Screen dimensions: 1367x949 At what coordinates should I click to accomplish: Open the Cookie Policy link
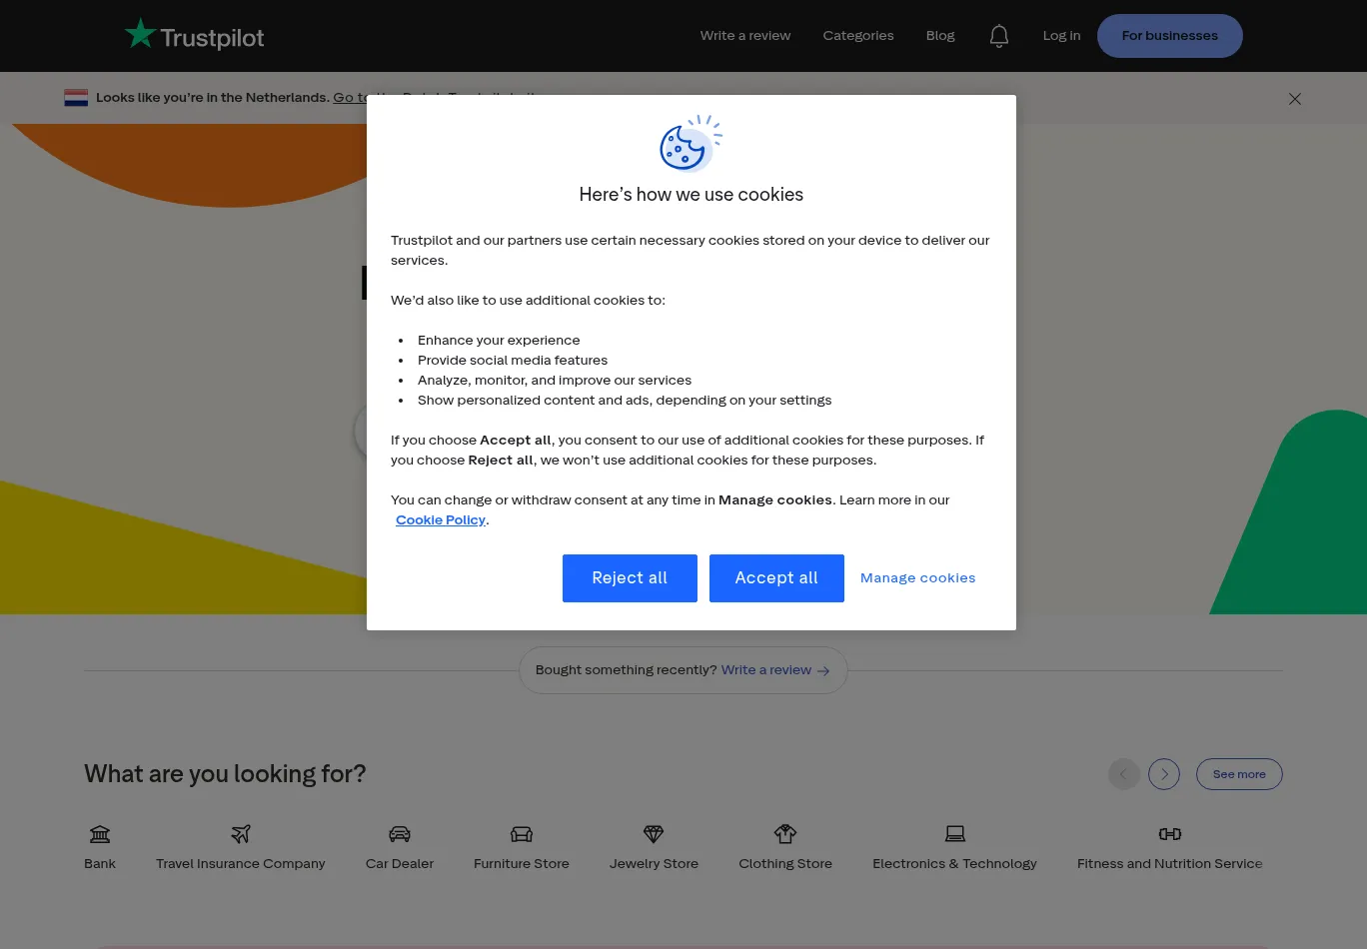point(441,520)
